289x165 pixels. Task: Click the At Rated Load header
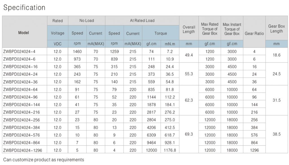coord(142,21)
